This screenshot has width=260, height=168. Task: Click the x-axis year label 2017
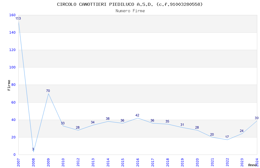pos(153,163)
